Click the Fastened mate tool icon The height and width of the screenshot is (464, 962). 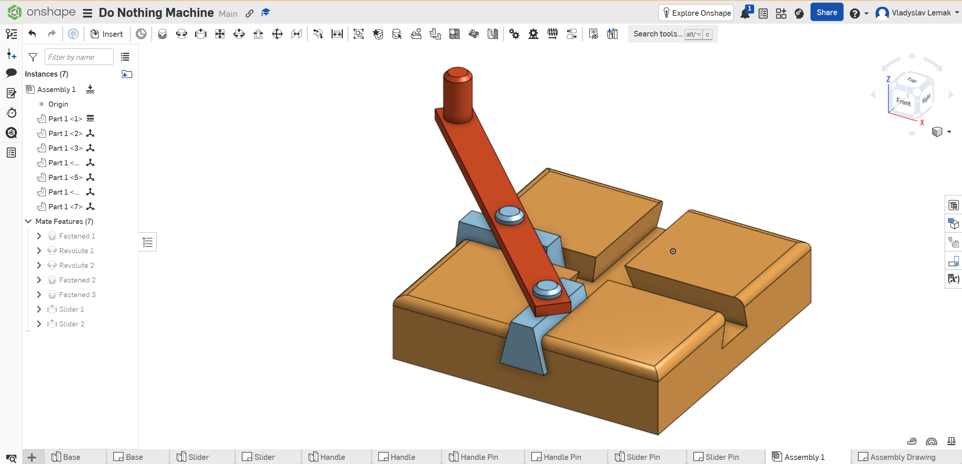[162, 34]
